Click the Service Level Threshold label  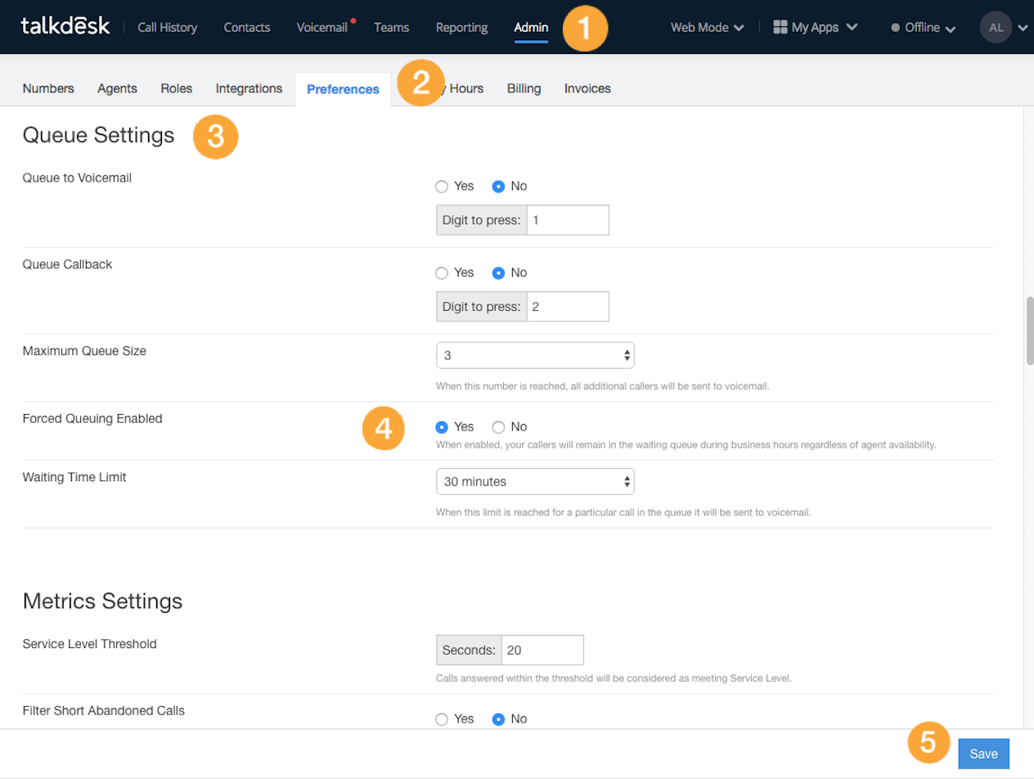89,644
